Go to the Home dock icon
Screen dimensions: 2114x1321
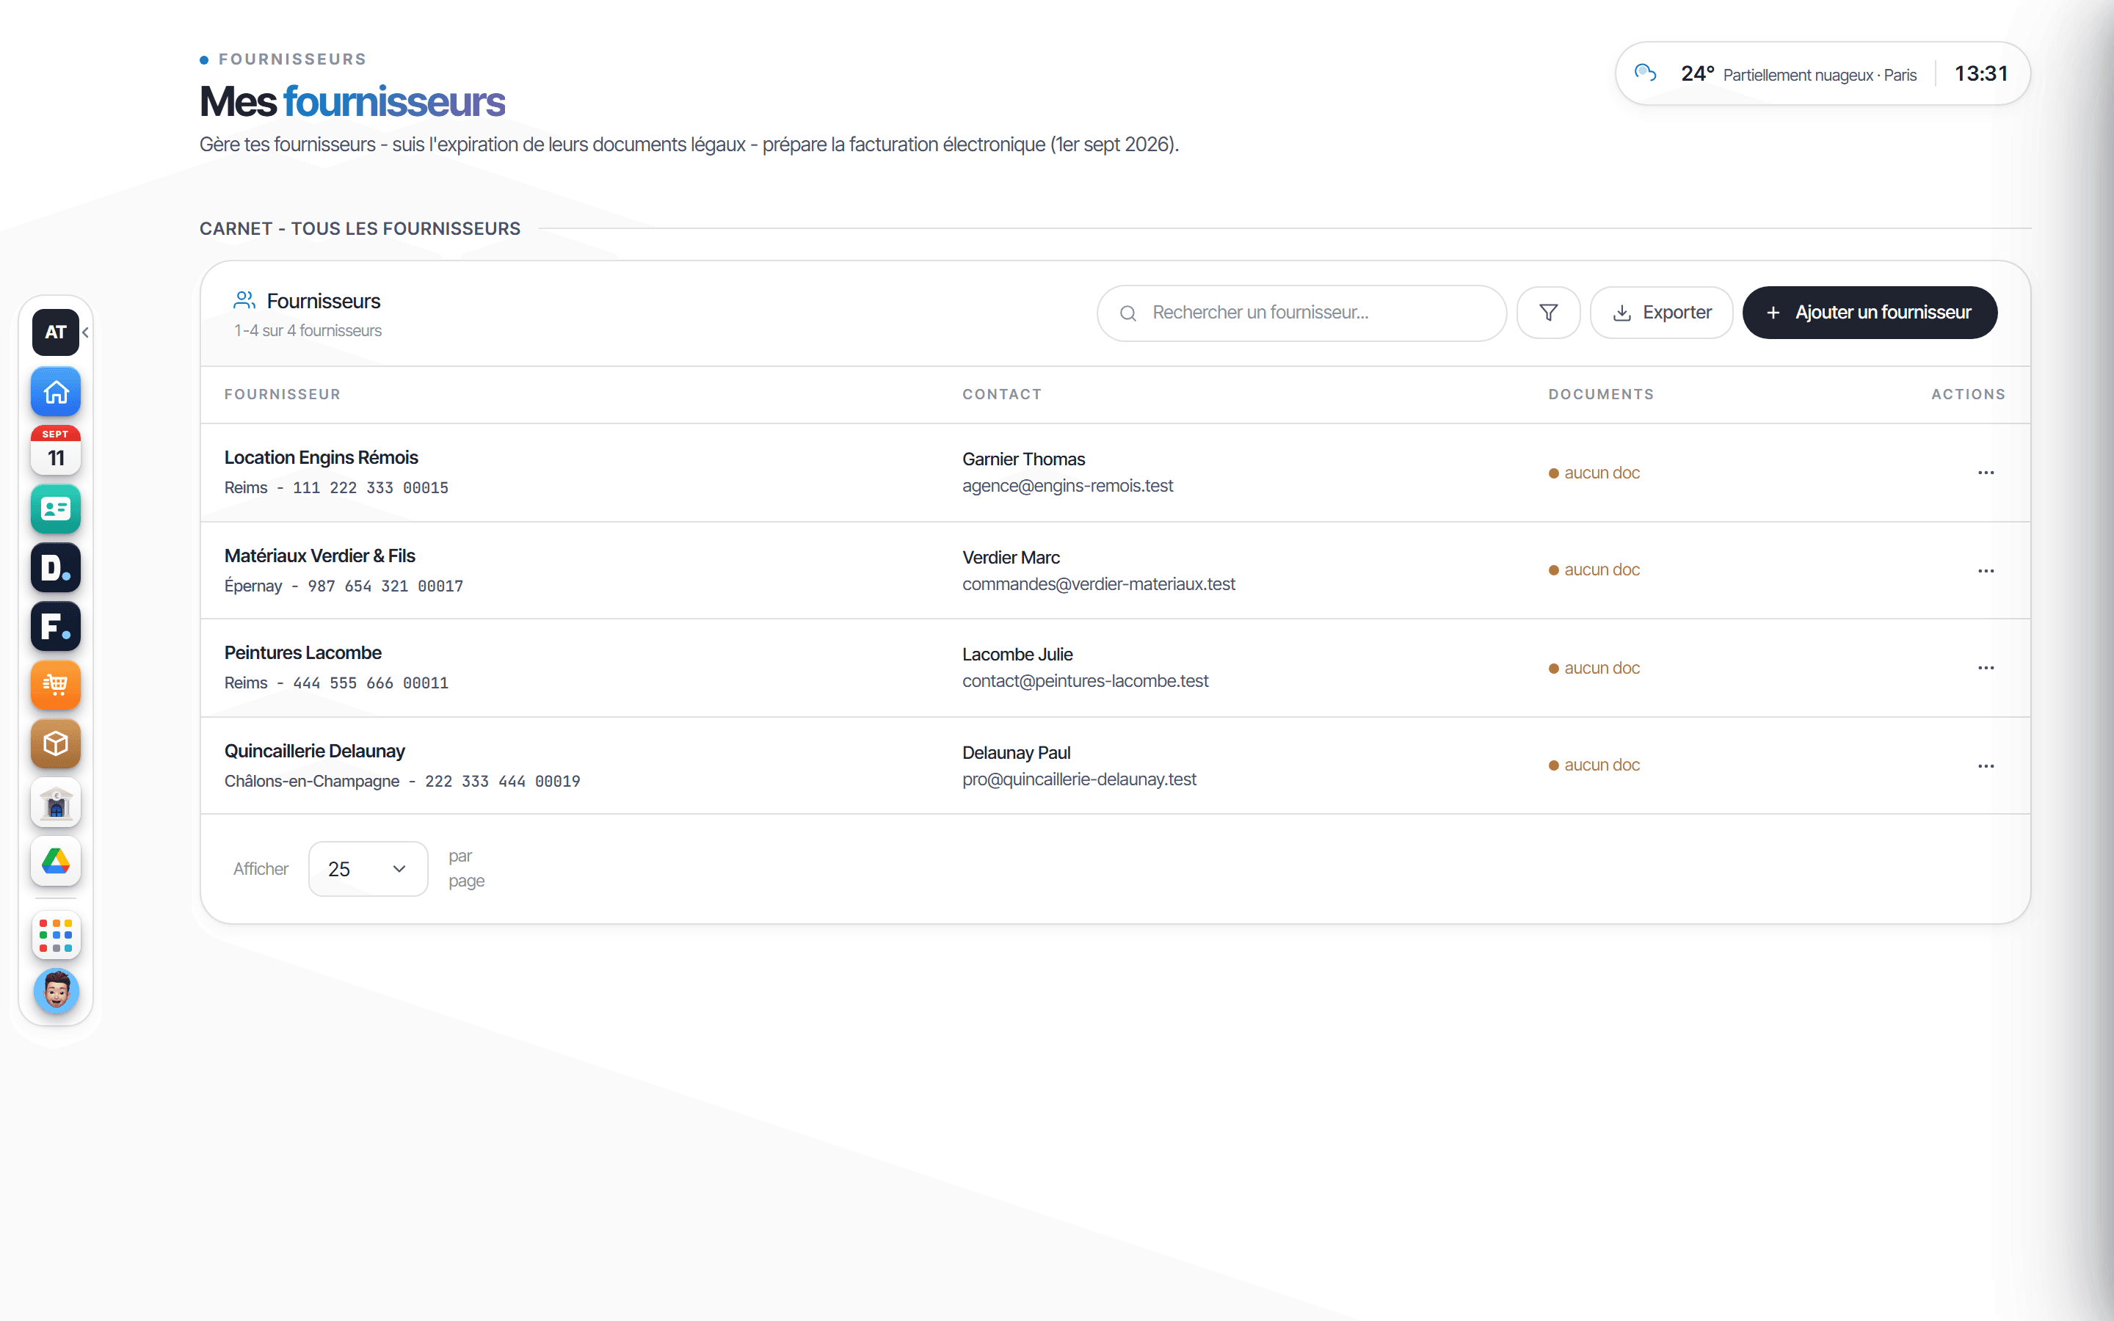pos(56,391)
